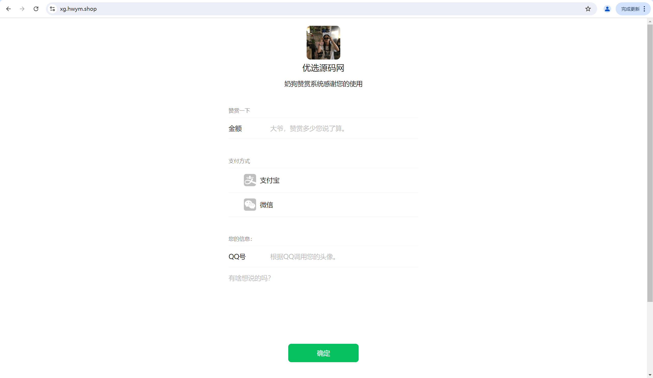Bookmark this page with the star icon
Viewport: 653px width, 378px height.
pyautogui.click(x=588, y=9)
